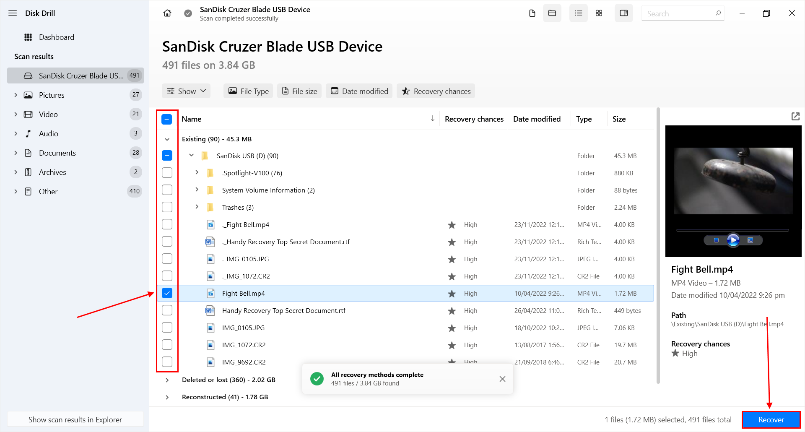Open the hamburger menu
Viewport: 805px width, 432px height.
(x=13, y=13)
